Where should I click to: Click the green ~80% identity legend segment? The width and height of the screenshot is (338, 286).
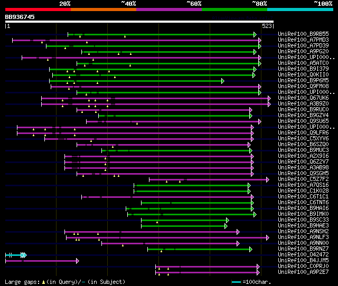(234, 9)
